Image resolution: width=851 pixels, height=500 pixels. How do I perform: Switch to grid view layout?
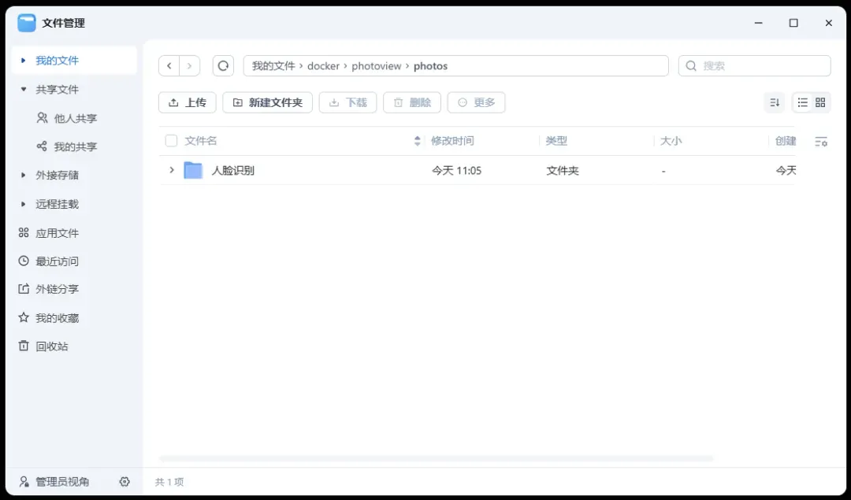tap(820, 102)
